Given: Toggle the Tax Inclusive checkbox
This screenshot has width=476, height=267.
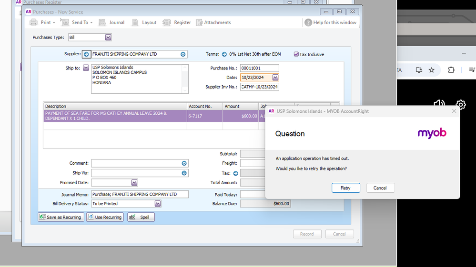Looking at the screenshot, I should click(296, 54).
